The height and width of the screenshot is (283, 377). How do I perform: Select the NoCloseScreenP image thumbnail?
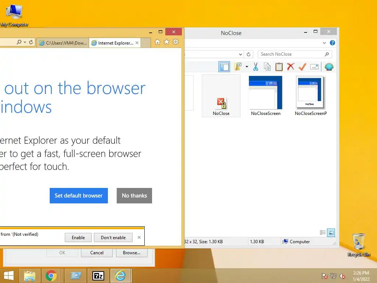click(x=311, y=96)
